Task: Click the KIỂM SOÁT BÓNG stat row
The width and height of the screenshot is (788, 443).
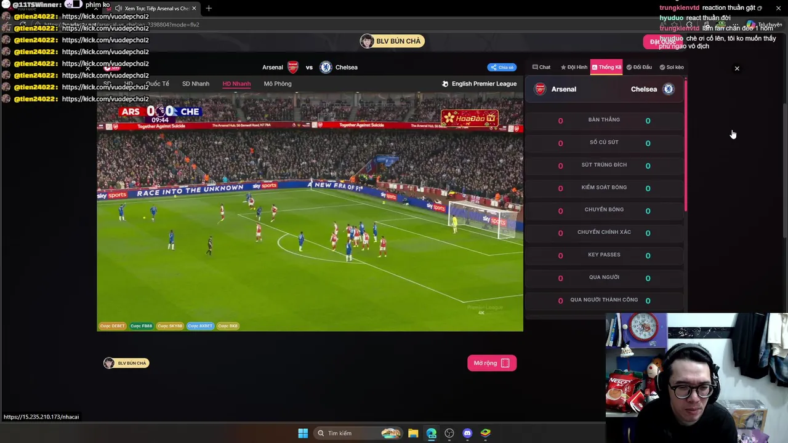Action: (x=604, y=188)
